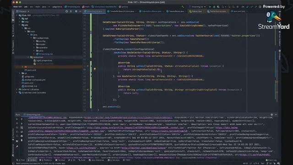Switch to StreamingJob.java editor tab

[94, 11]
